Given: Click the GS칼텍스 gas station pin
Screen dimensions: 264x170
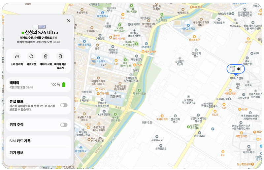Looking at the screenshot, I should pyautogui.click(x=146, y=44).
